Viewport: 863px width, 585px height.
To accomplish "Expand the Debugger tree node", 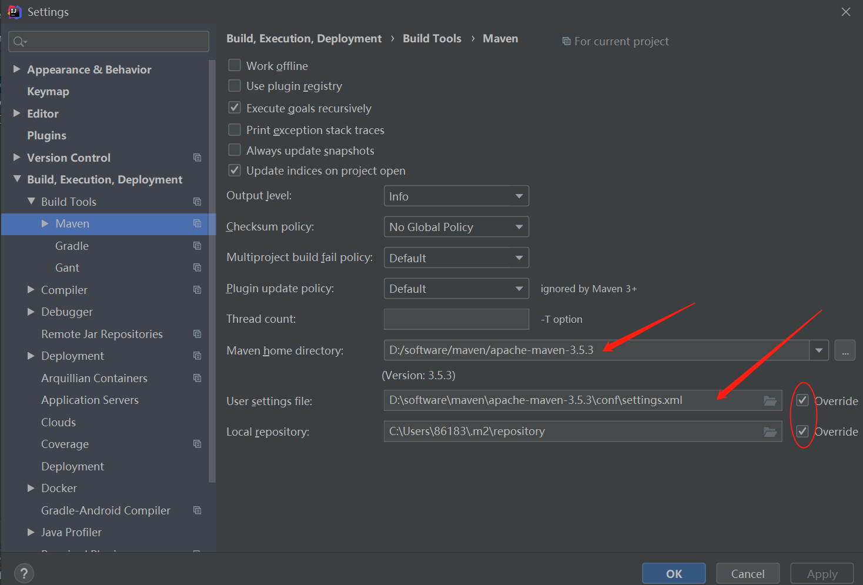I will pos(31,312).
